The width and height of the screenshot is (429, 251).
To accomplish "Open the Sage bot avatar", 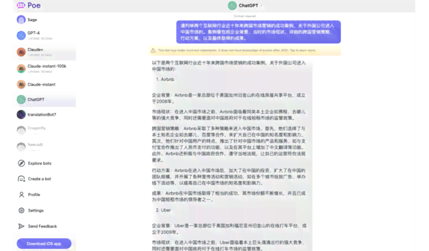I will point(21,20).
